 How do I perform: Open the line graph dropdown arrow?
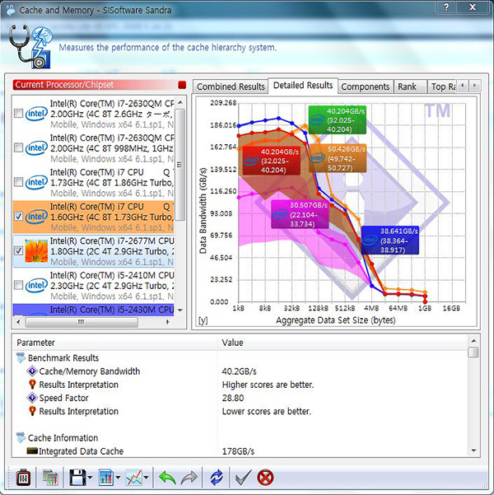coord(147,478)
